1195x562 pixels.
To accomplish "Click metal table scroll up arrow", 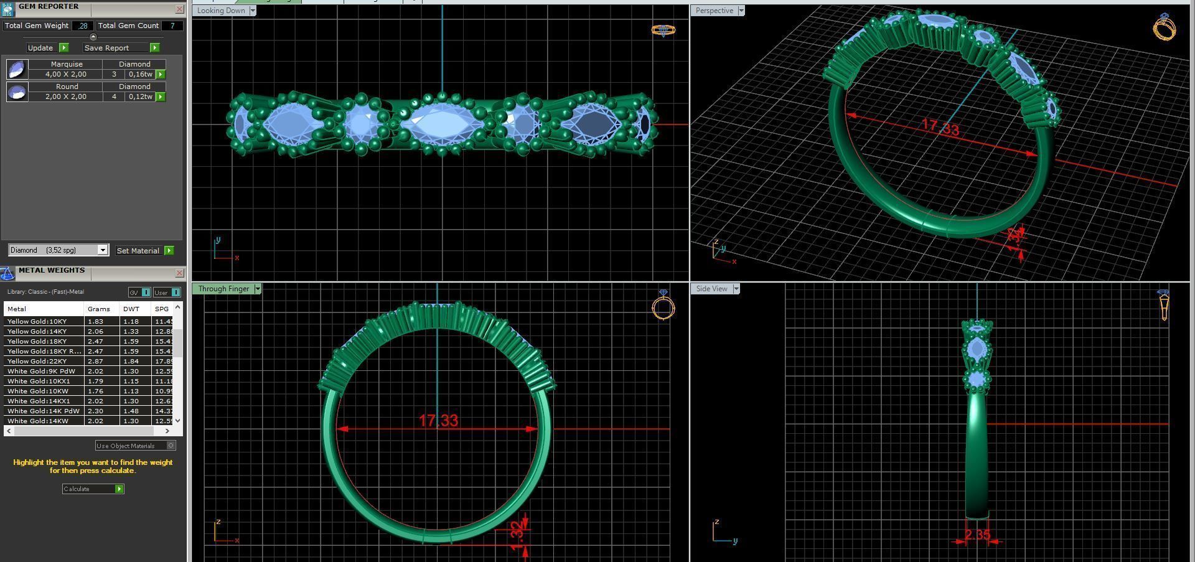I will 178,307.
